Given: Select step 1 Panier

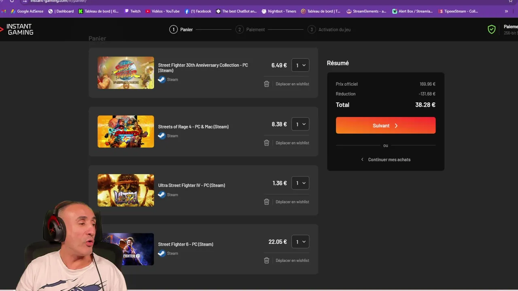Looking at the screenshot, I should point(181,30).
